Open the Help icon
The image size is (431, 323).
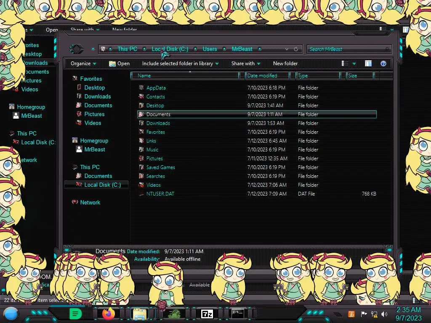[383, 64]
